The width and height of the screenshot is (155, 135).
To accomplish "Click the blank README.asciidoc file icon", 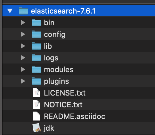I will [36, 116].
